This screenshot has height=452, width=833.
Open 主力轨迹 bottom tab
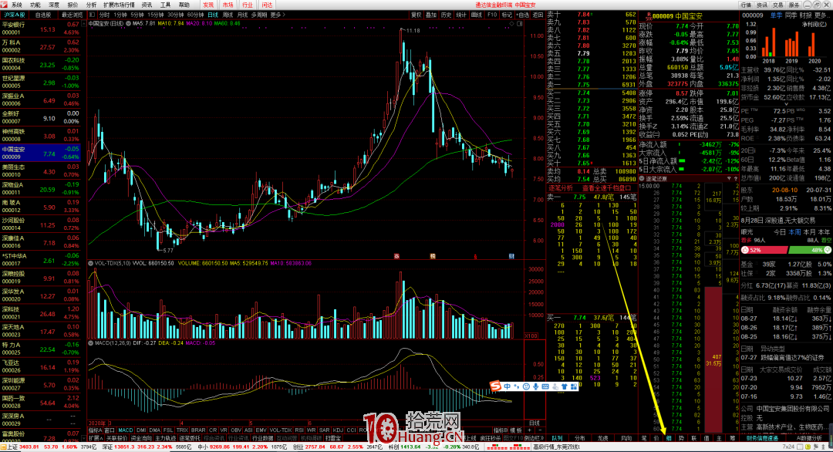pyautogui.click(x=165, y=438)
